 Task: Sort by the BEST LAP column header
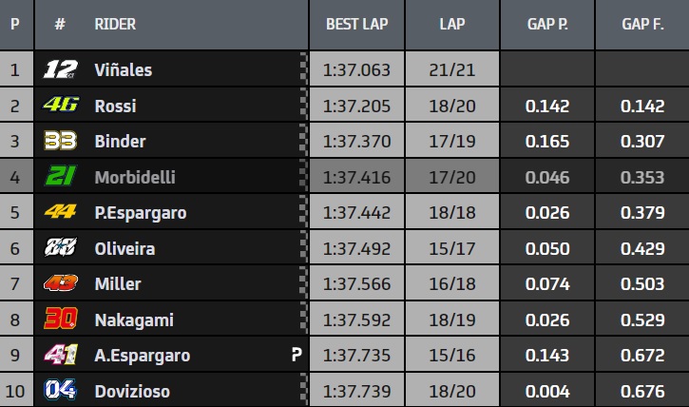356,24
